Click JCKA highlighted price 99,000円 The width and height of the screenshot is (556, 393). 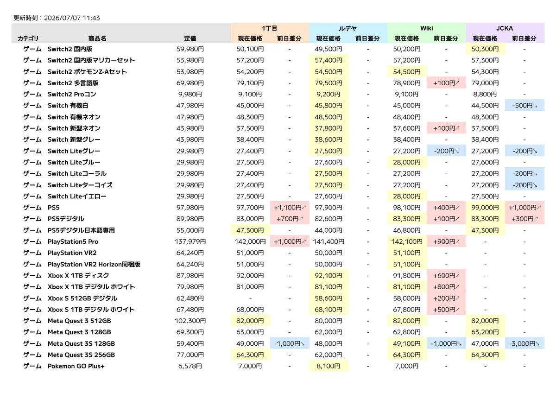click(486, 208)
